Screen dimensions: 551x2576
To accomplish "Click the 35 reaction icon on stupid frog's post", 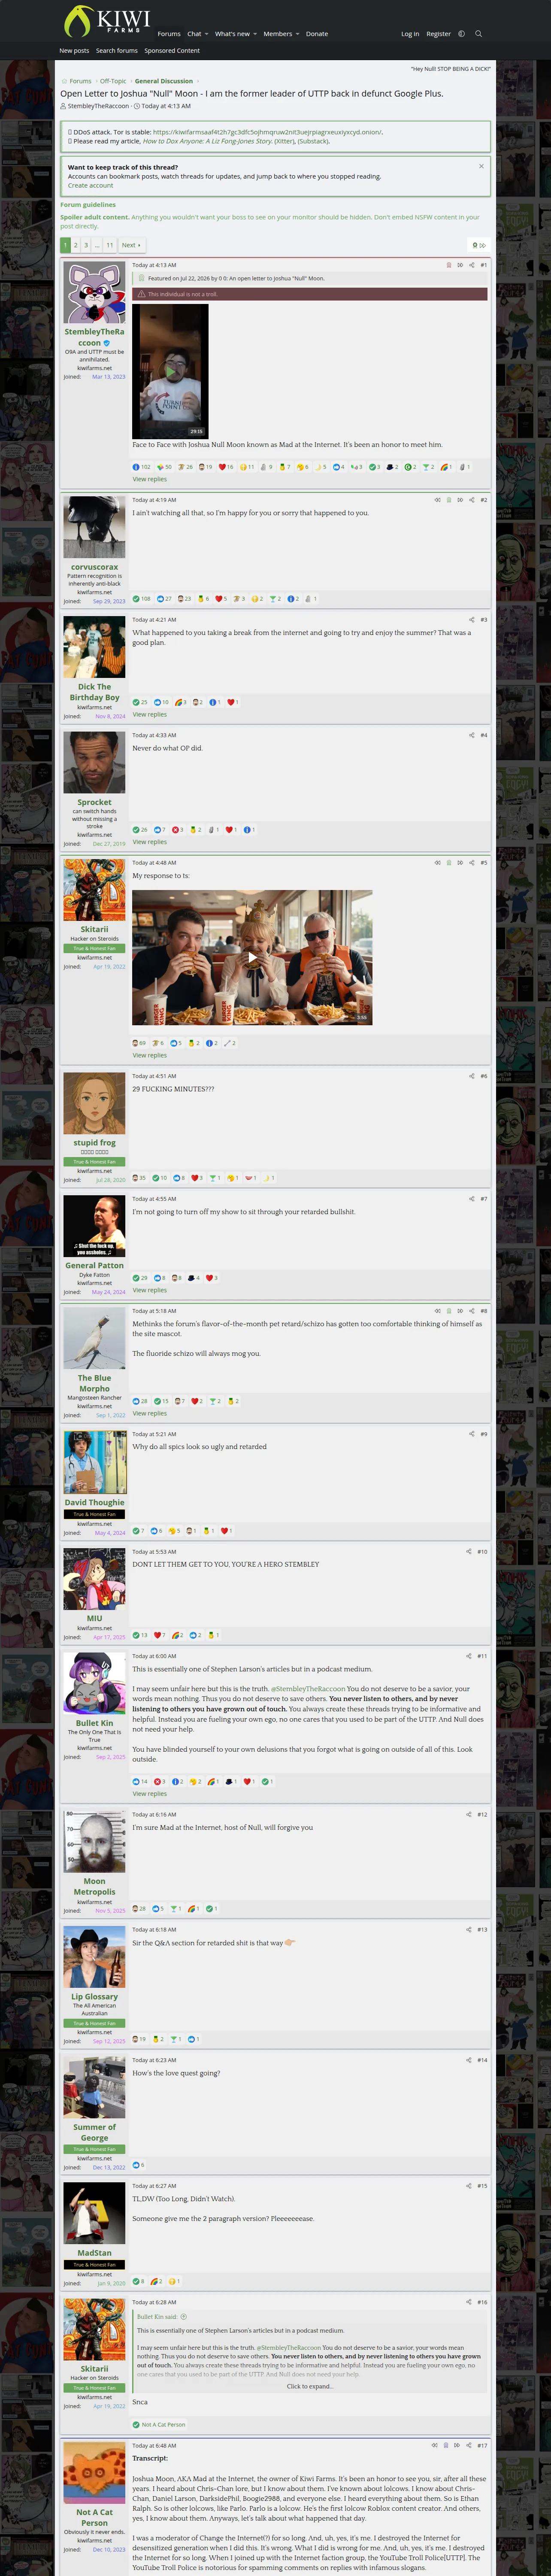I will point(136,1178).
